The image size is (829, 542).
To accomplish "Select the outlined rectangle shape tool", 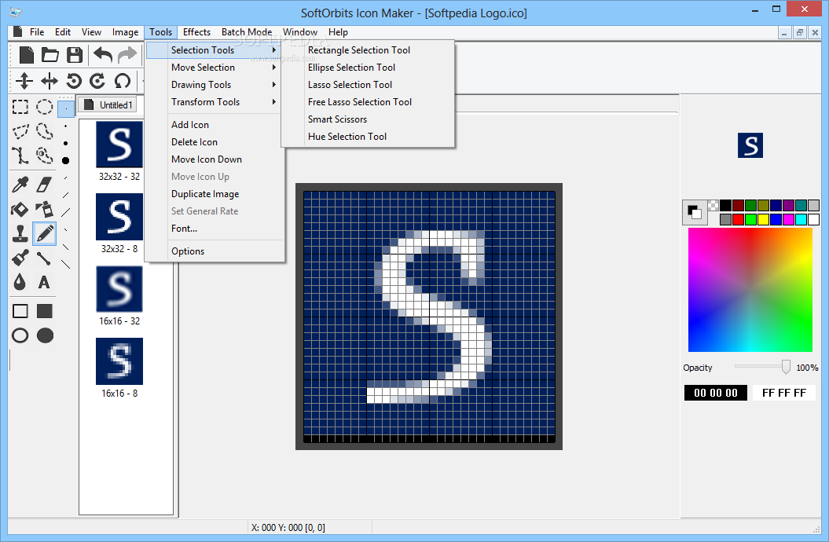I will [x=20, y=311].
